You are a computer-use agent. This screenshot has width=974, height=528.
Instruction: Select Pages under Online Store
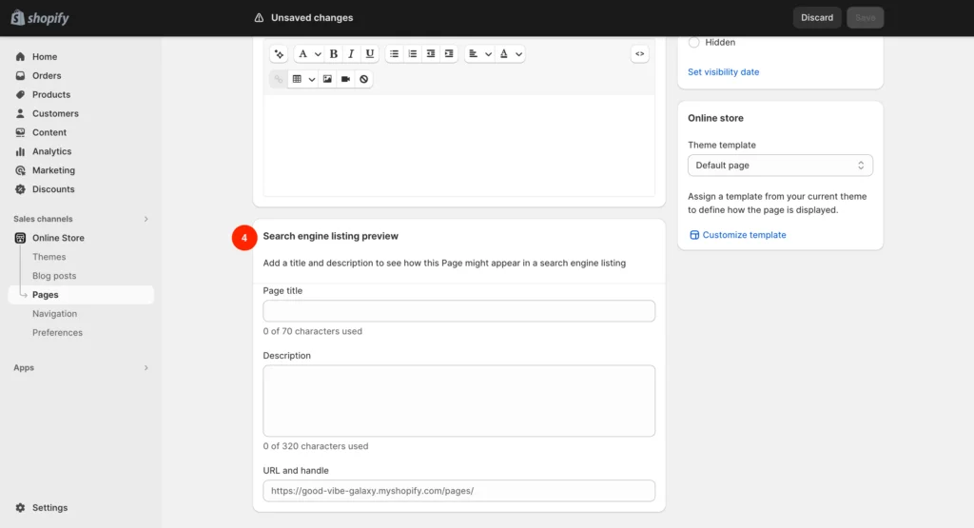coord(81,295)
